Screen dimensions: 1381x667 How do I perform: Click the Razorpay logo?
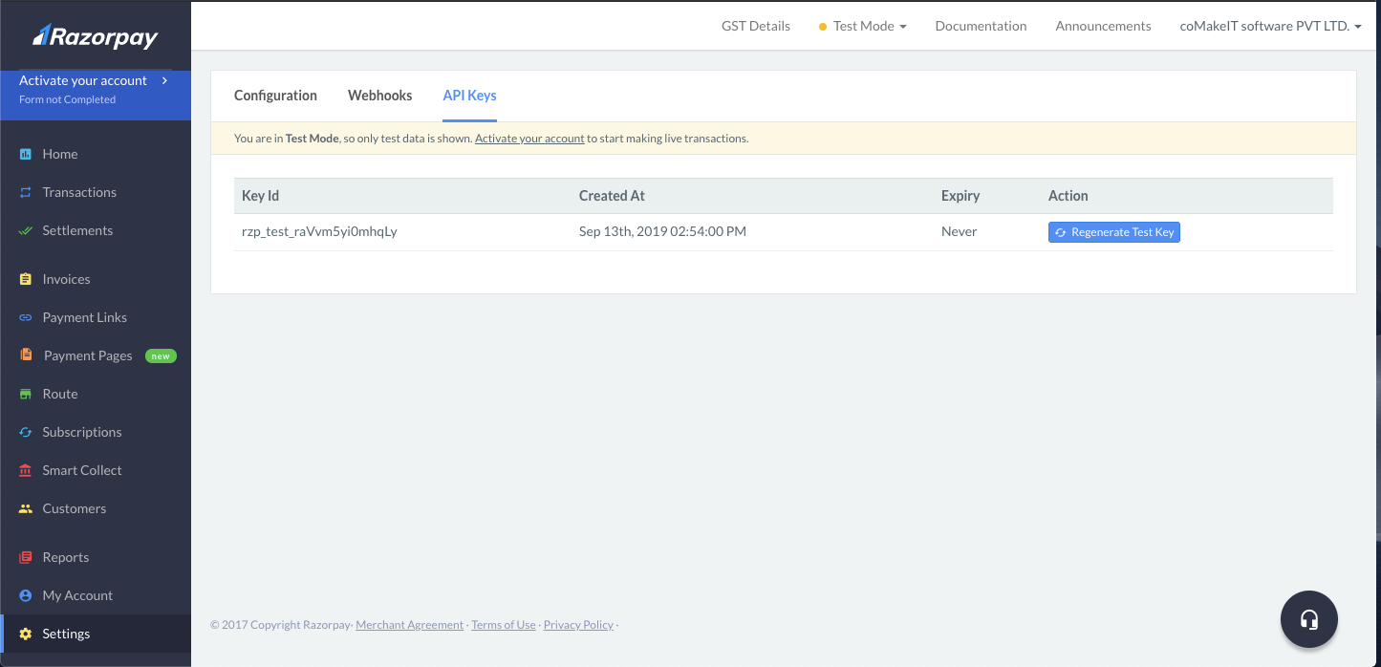click(96, 36)
